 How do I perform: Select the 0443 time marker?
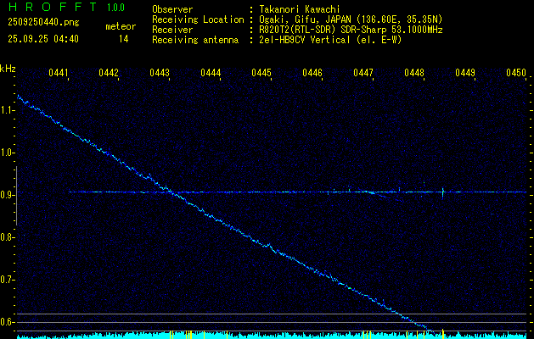click(x=160, y=74)
